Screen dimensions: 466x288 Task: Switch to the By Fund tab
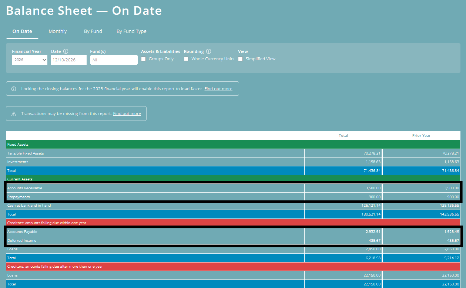pyautogui.click(x=93, y=31)
